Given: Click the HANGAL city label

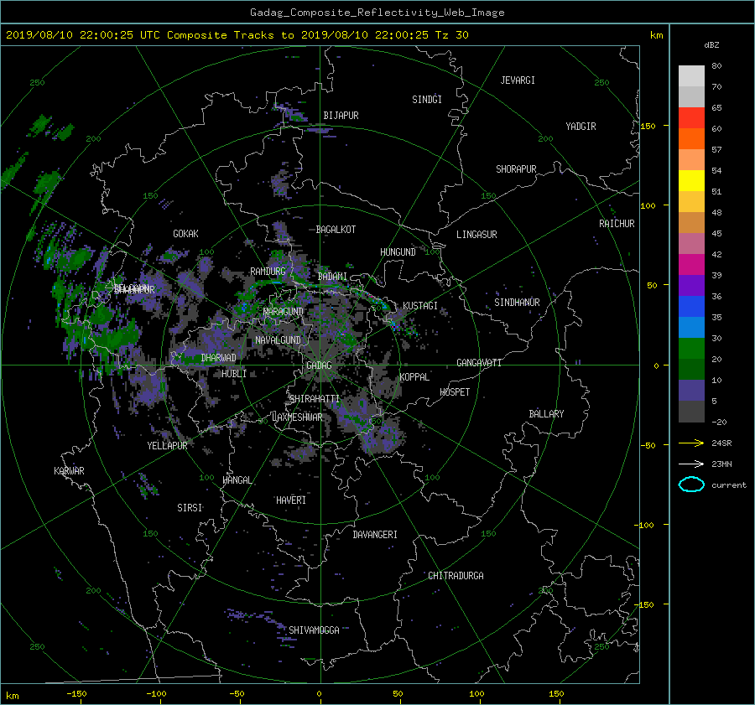Looking at the screenshot, I should click(237, 480).
